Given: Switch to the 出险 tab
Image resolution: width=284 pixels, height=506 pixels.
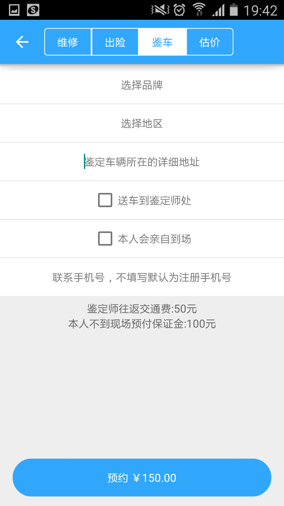Looking at the screenshot, I should pyautogui.click(x=115, y=42).
